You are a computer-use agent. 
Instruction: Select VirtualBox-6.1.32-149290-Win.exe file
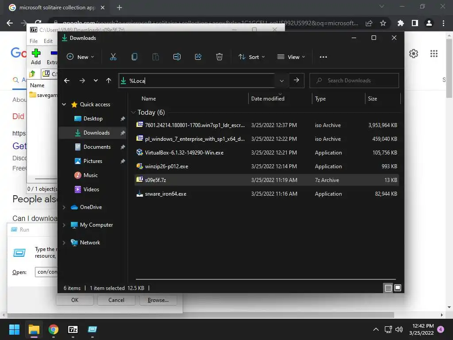267,153
